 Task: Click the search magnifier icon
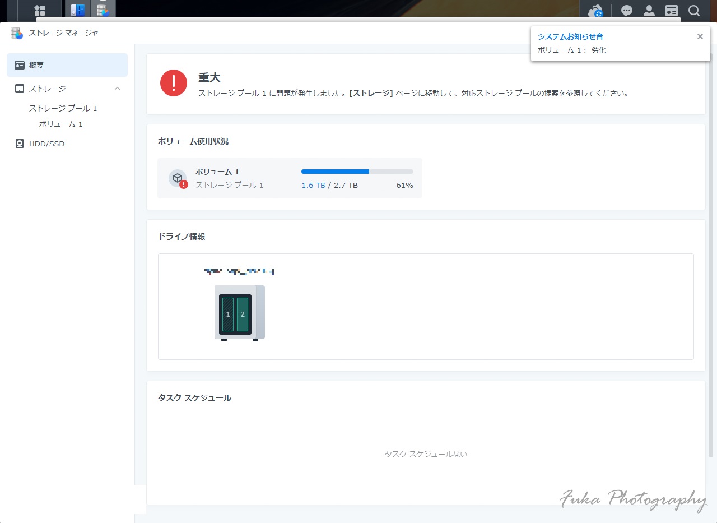(693, 11)
